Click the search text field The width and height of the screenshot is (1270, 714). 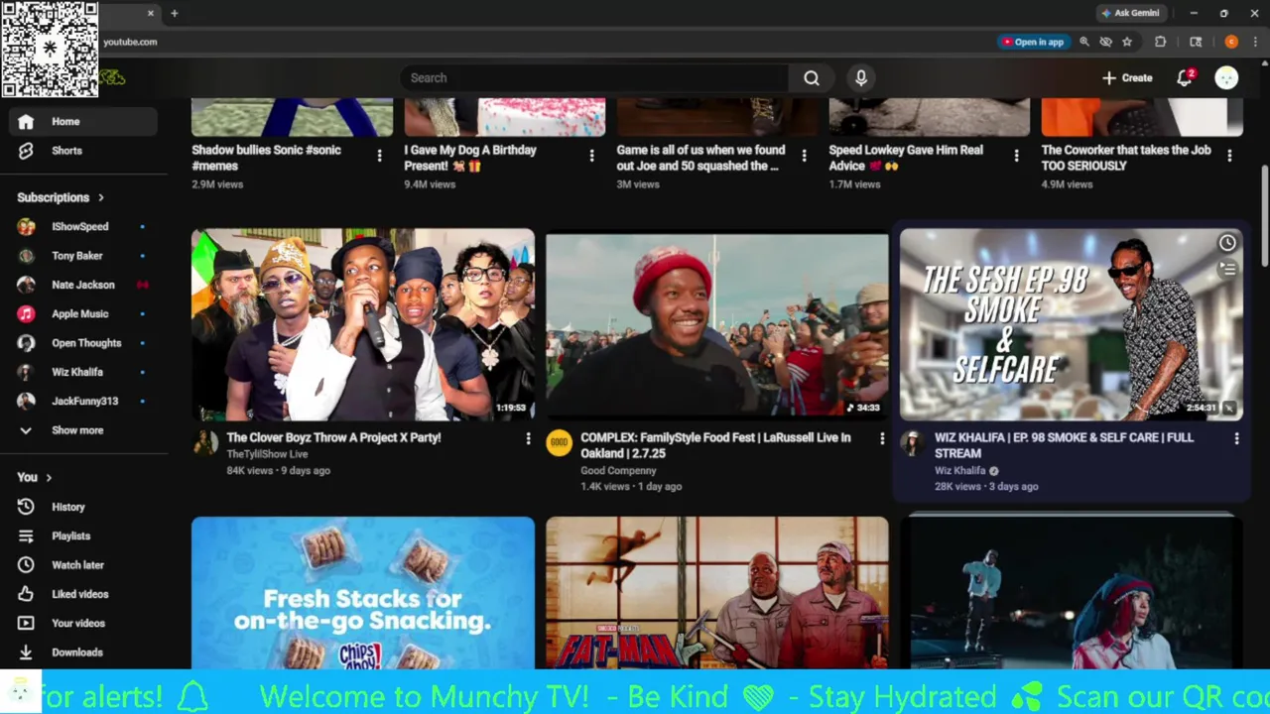[x=595, y=78]
